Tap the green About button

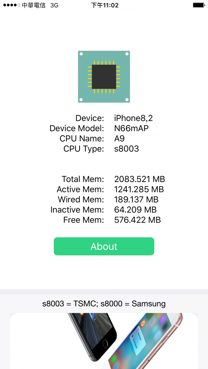click(x=104, y=246)
